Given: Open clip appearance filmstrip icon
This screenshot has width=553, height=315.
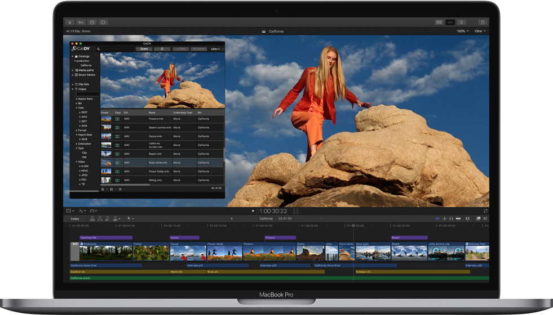Looking at the screenshot, I should tap(467, 219).
